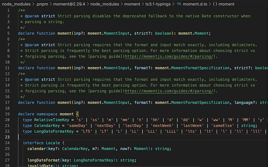
Task: Select line 24 via its line number
Action: (x=7, y=143)
